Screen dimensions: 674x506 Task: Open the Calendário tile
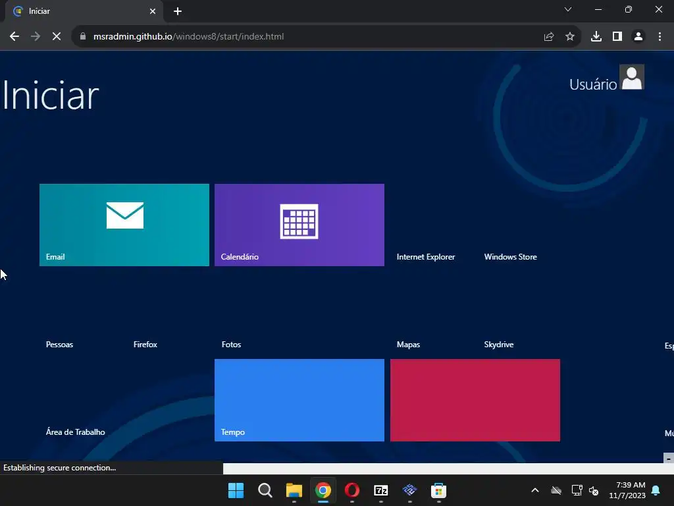pyautogui.click(x=299, y=225)
